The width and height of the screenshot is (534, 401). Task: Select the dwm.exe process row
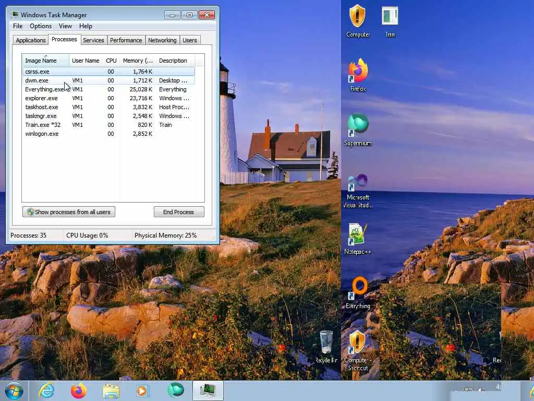pyautogui.click(x=109, y=80)
